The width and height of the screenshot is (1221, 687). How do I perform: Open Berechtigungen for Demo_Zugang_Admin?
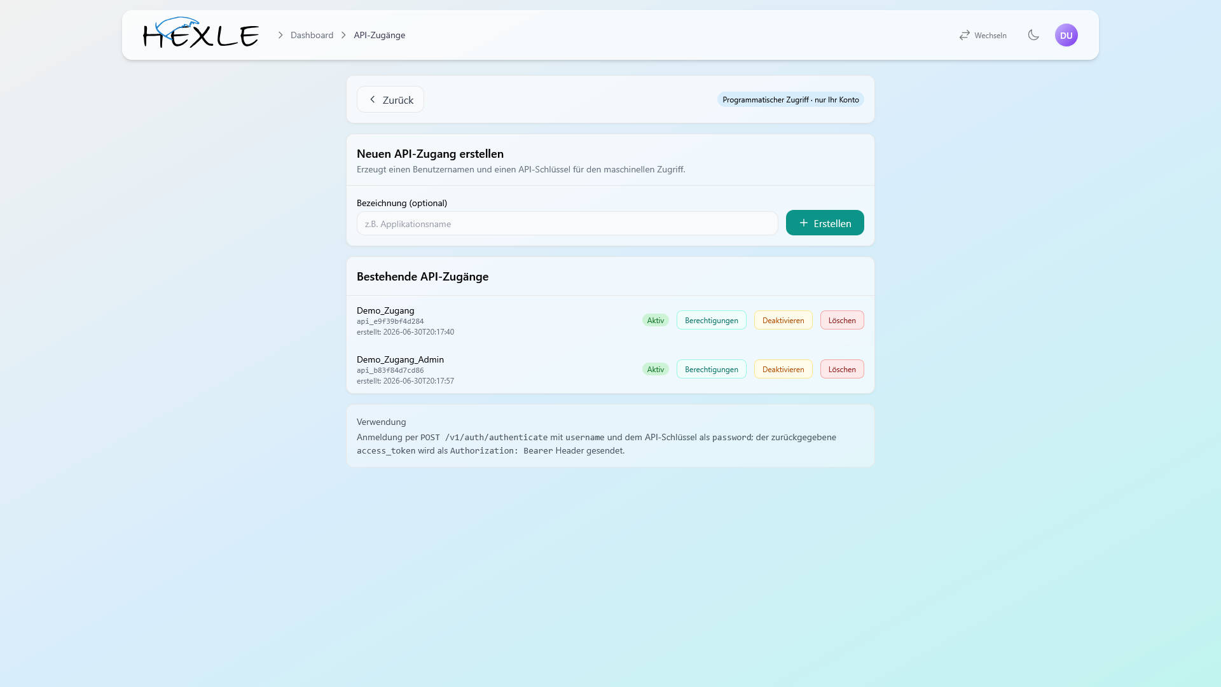[712, 369]
